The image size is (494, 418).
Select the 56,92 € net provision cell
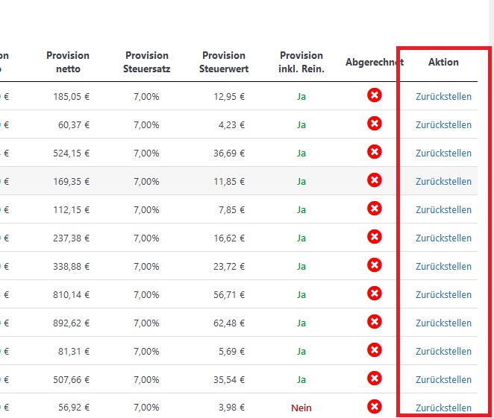coord(74,408)
